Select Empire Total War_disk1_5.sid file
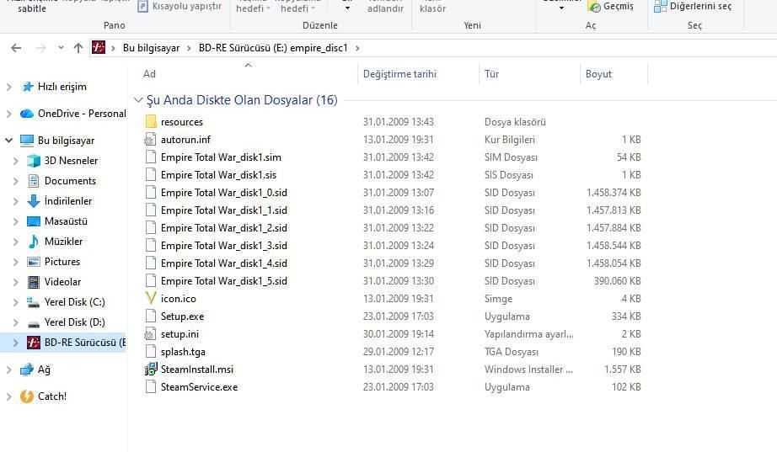Screen dimensions: 777x452 (x=224, y=281)
